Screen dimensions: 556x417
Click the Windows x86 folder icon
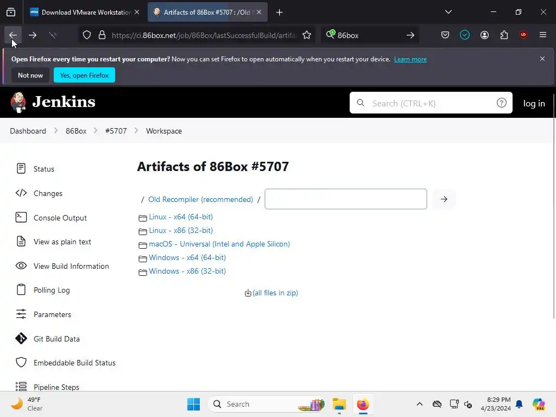pos(143,272)
